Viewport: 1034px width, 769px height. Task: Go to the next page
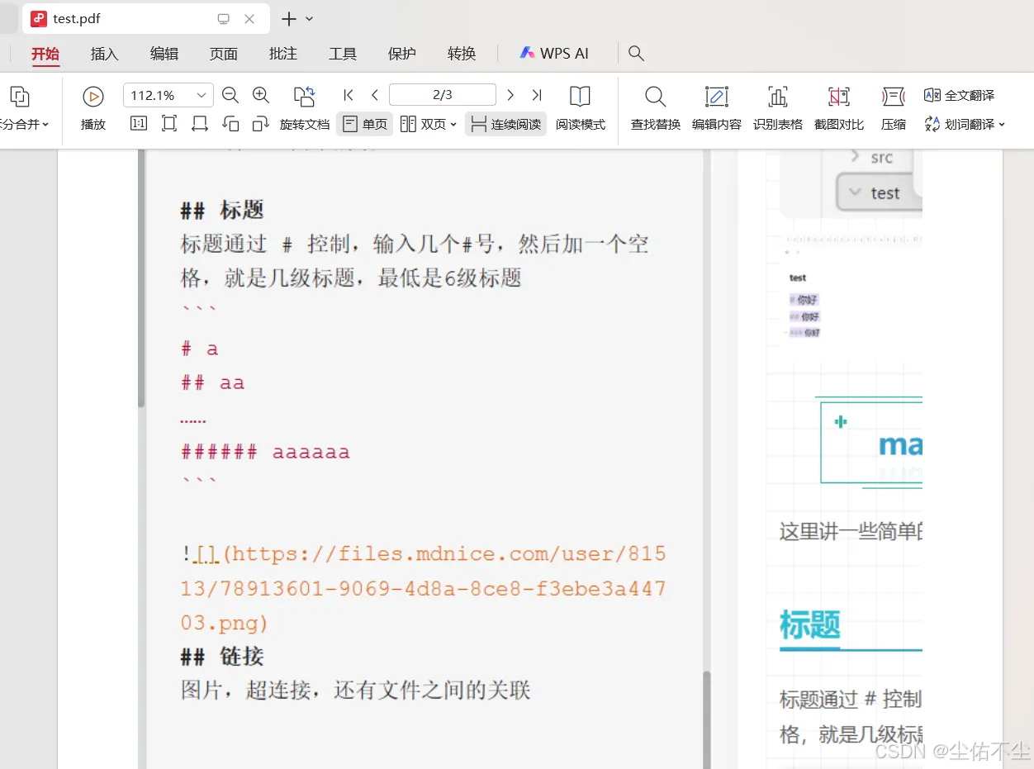[x=510, y=95]
